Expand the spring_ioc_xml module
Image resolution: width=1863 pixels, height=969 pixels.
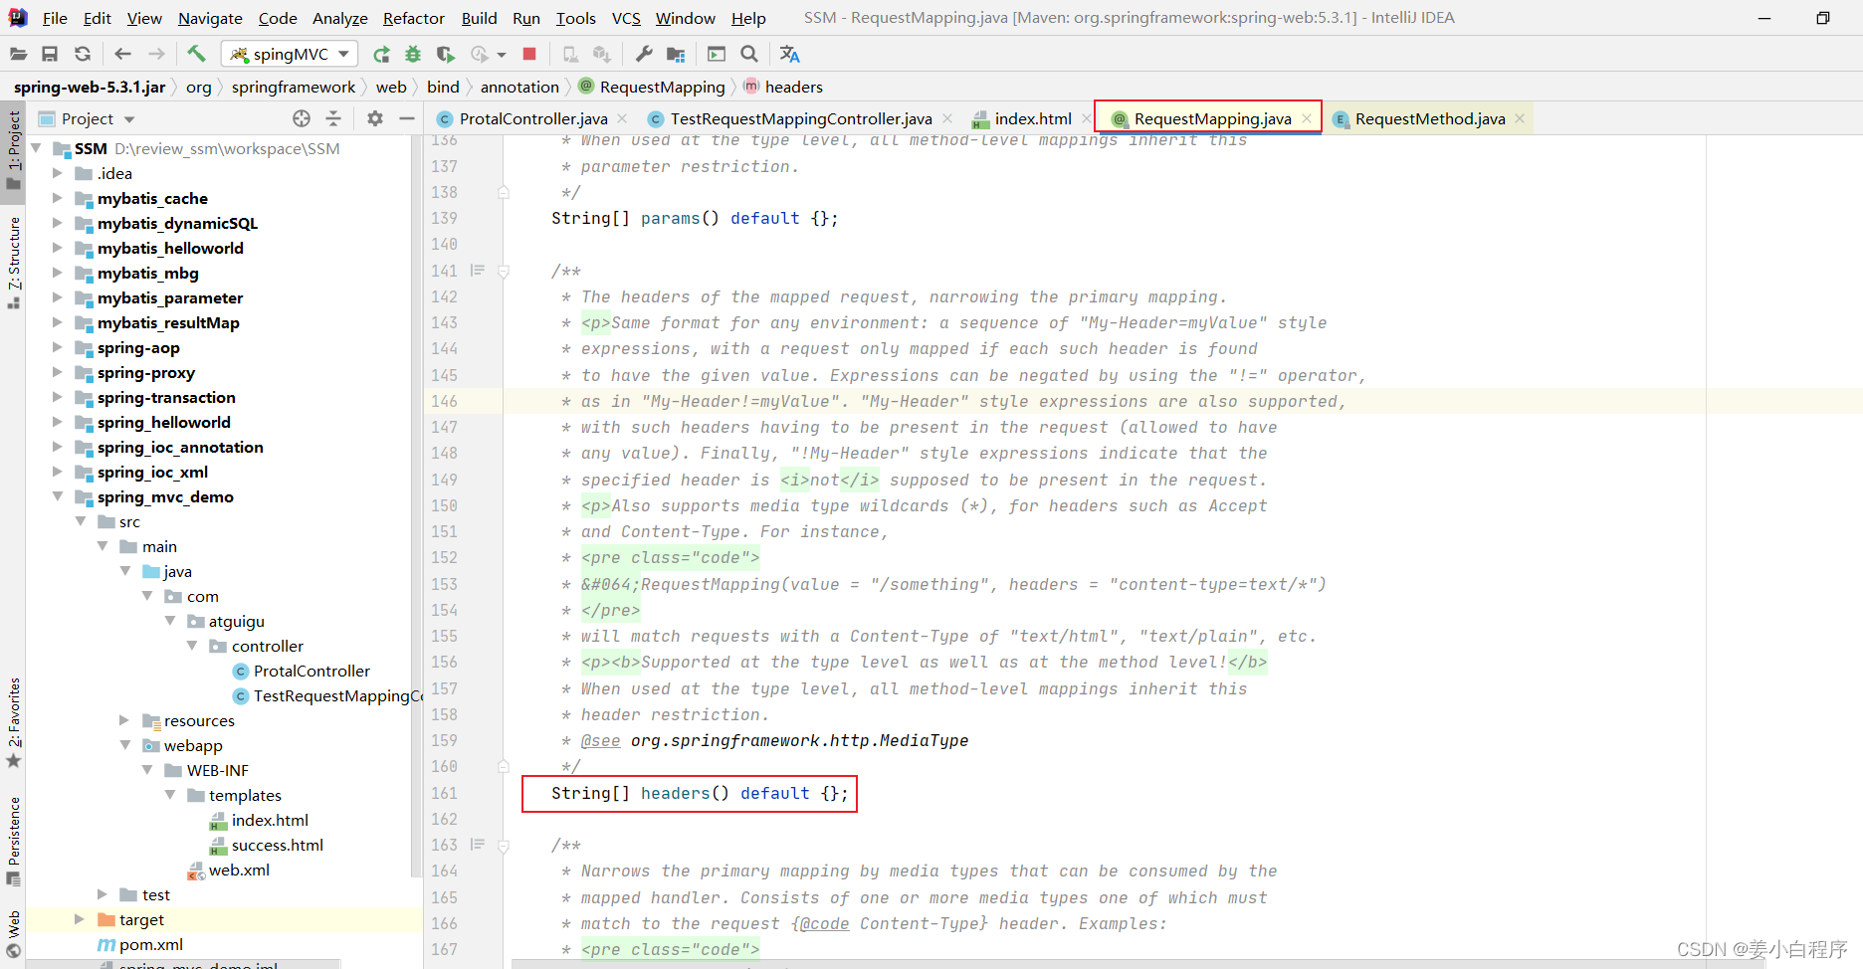[x=58, y=472]
